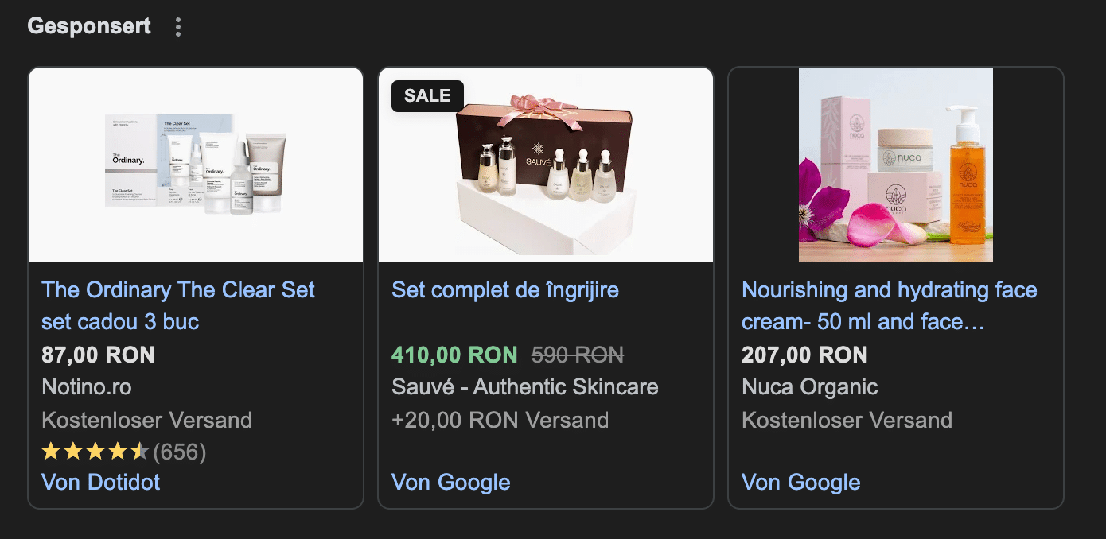Click the 'Von Dotidot' link
The height and width of the screenshot is (539, 1106).
pos(101,482)
